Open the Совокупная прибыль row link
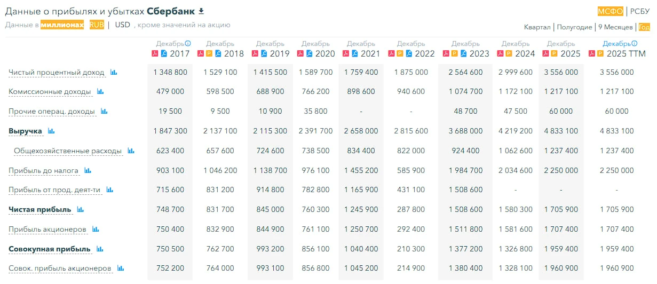This screenshot has width=657, height=284. tap(49, 249)
